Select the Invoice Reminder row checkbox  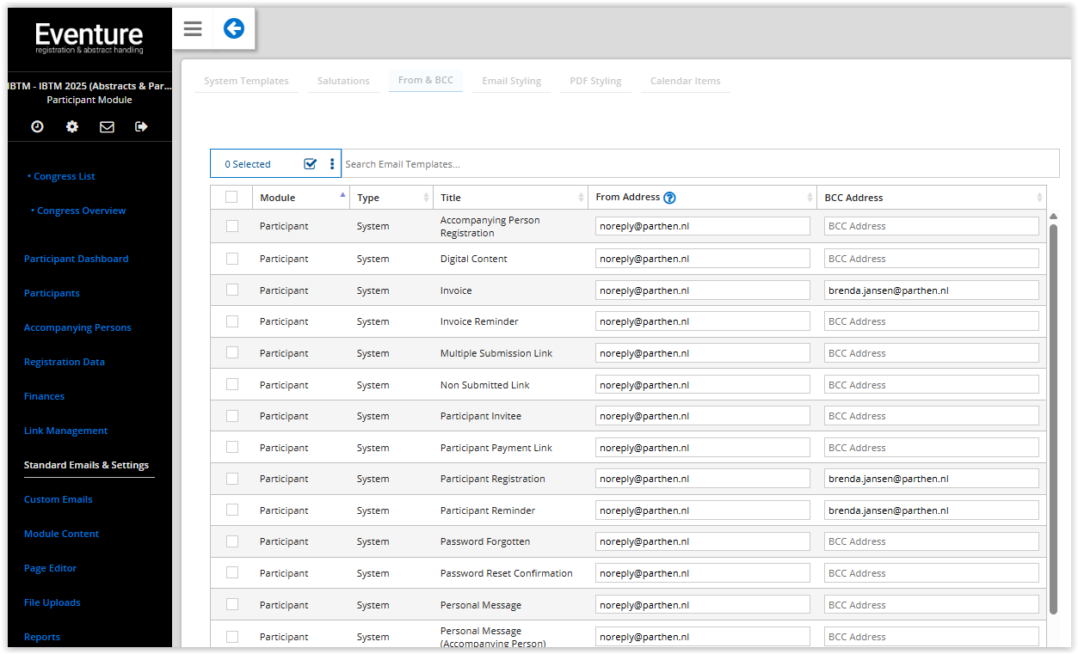(232, 321)
